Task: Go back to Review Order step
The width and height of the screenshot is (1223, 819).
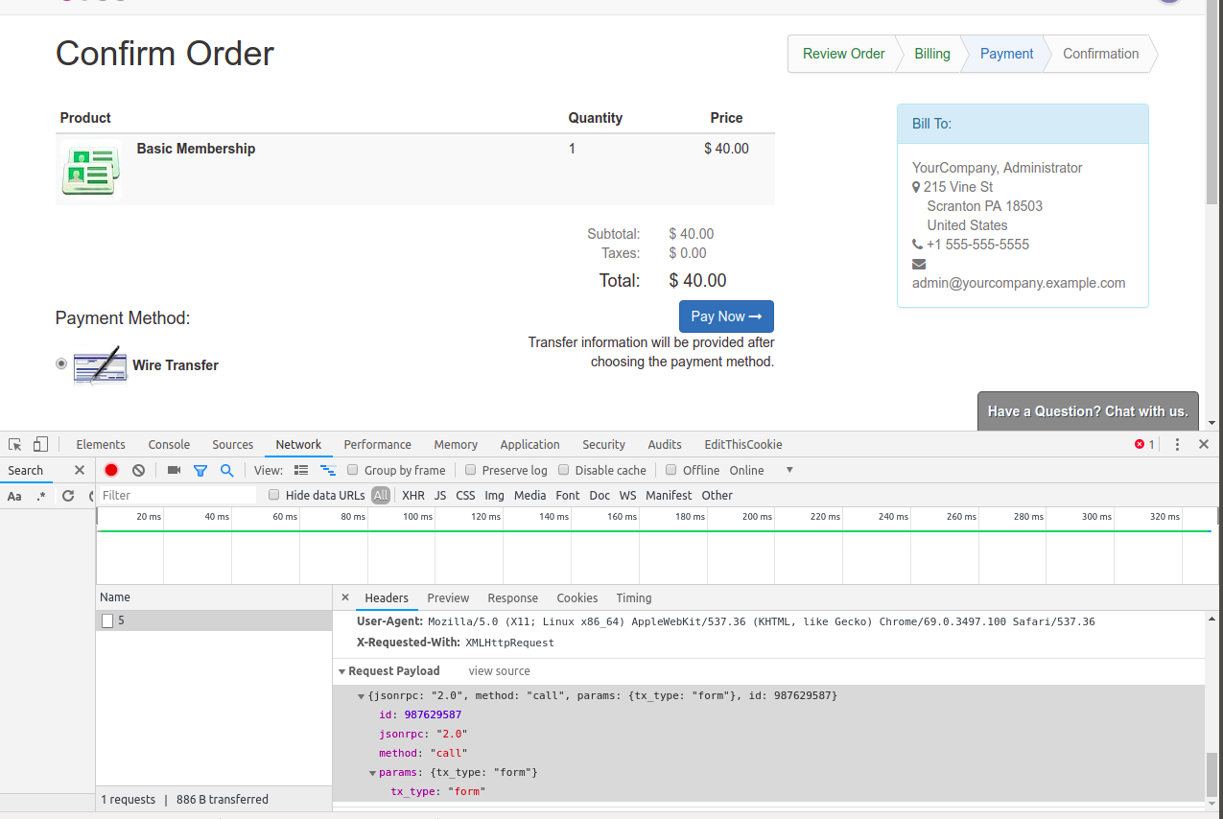Action: [x=843, y=54]
